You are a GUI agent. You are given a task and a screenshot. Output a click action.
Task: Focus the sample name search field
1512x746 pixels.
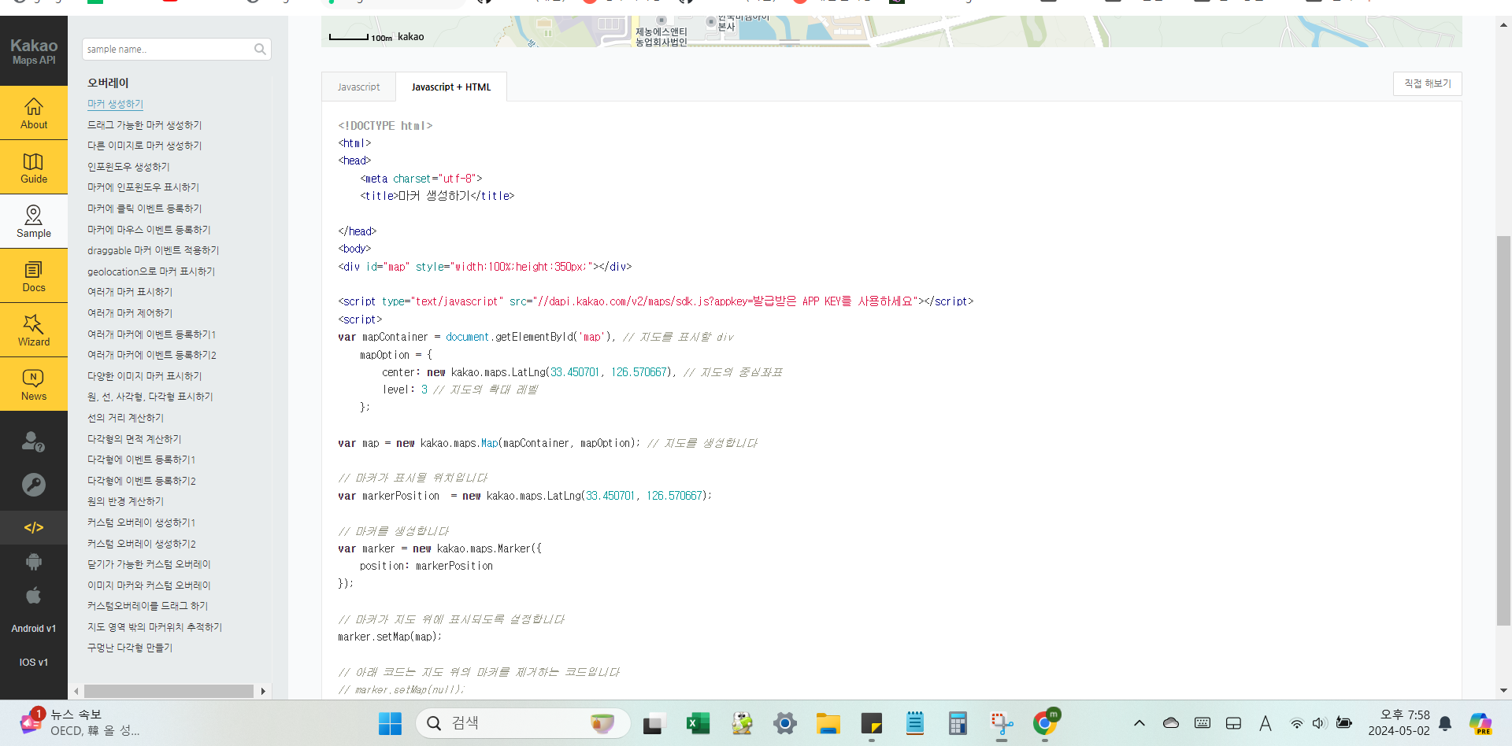176,49
